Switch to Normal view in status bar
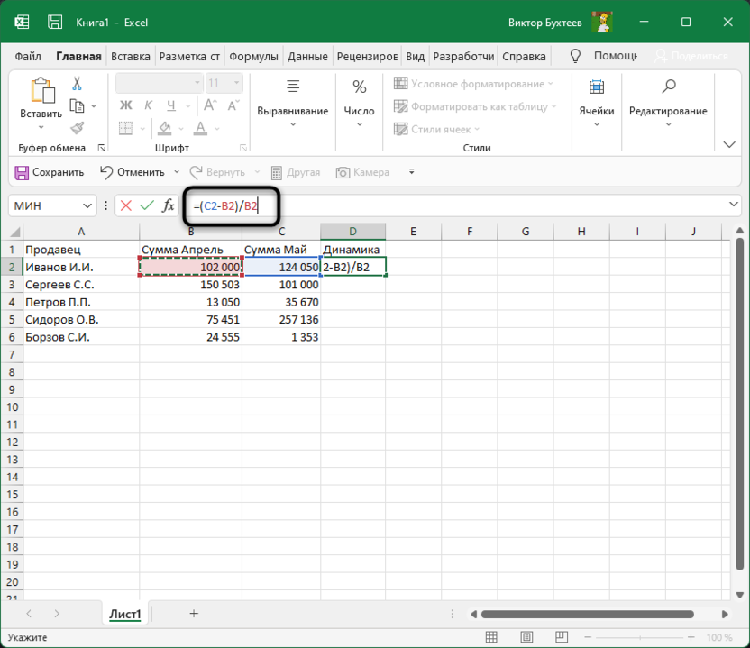The image size is (750, 648). point(491,637)
